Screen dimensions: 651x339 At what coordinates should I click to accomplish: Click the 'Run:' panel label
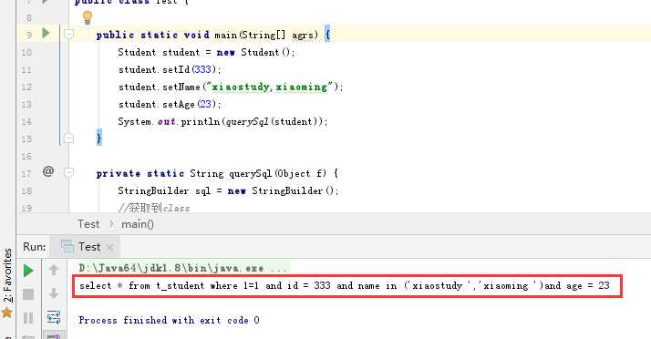tap(35, 247)
